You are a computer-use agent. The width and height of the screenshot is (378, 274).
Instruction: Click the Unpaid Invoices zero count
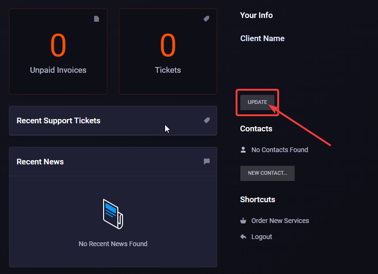[x=58, y=46]
